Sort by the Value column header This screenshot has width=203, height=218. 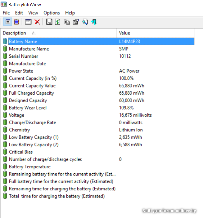pos(156,33)
